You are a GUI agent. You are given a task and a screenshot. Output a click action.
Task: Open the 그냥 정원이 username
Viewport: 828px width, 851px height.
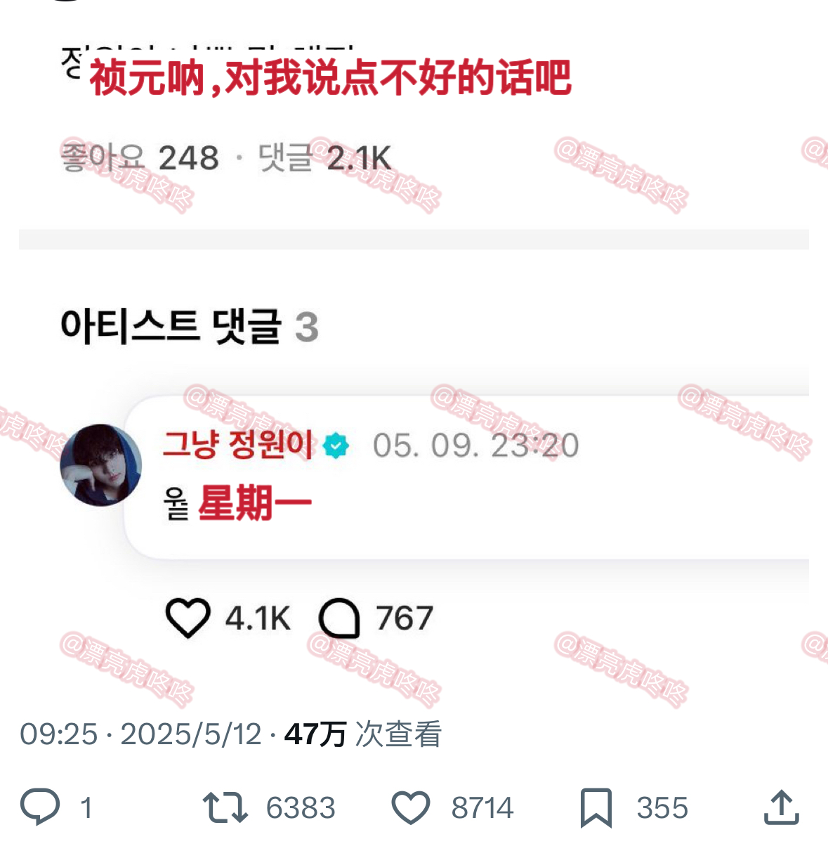[238, 444]
